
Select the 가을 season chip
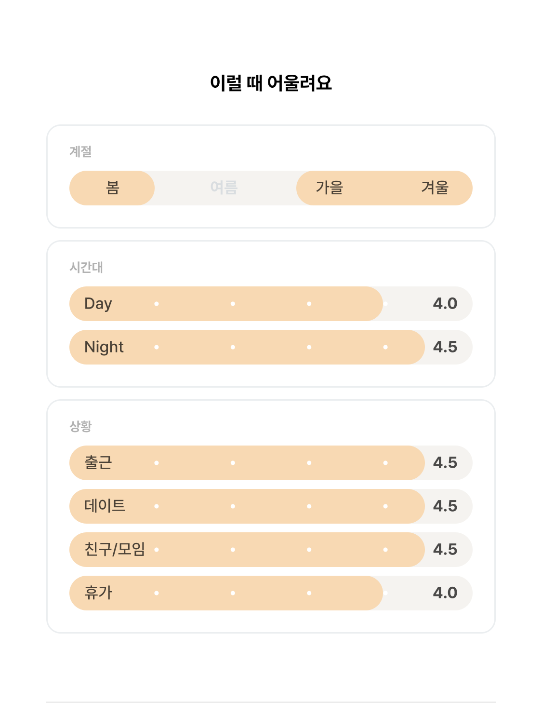[x=330, y=188]
